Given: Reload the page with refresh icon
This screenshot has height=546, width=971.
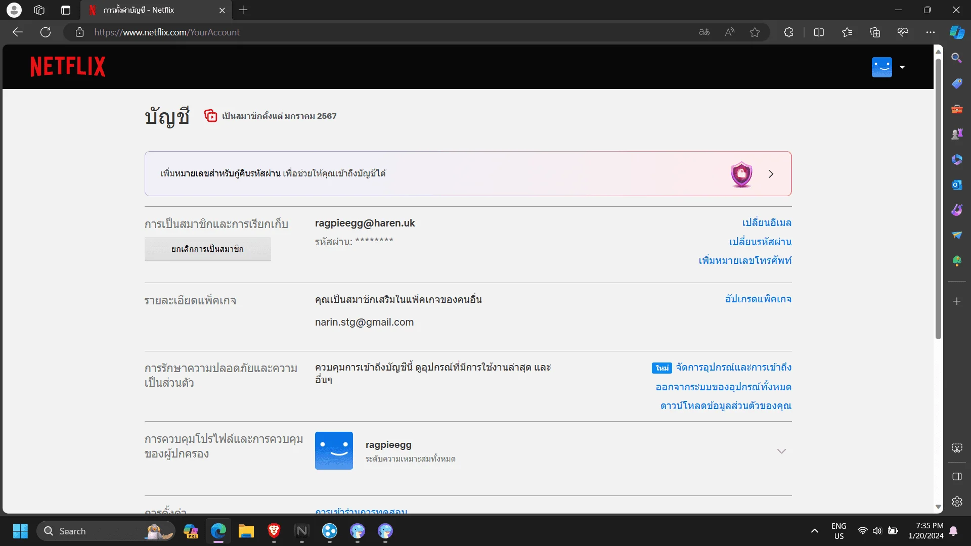Looking at the screenshot, I should tap(46, 32).
